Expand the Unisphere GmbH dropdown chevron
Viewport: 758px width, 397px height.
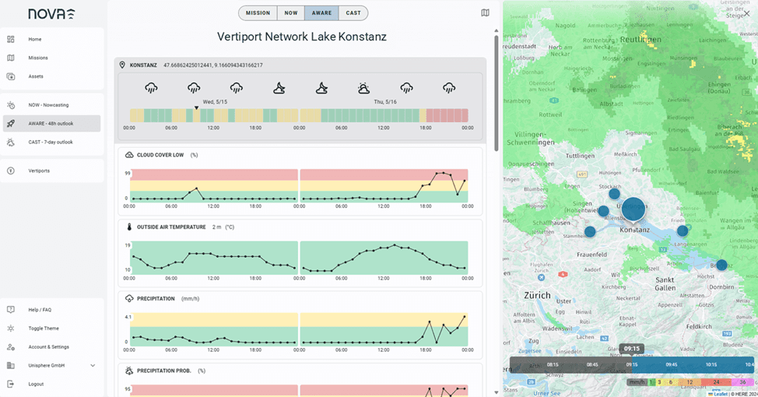[x=93, y=366]
